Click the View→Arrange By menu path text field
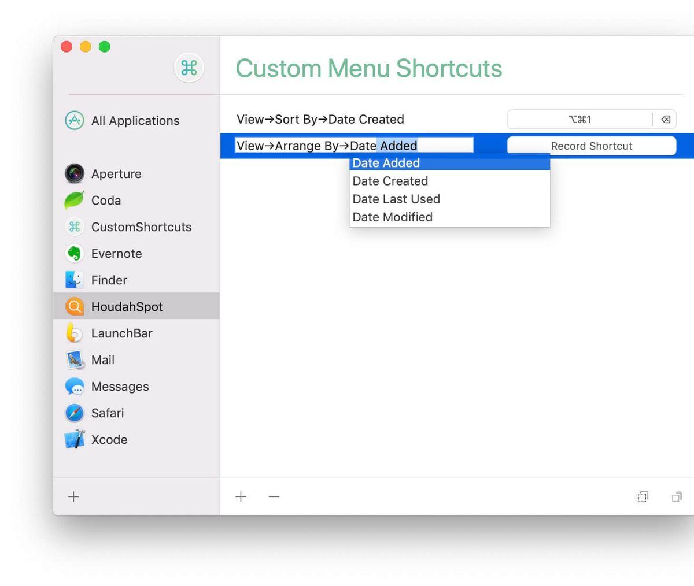Viewport: 694px width, 586px height. (x=354, y=146)
